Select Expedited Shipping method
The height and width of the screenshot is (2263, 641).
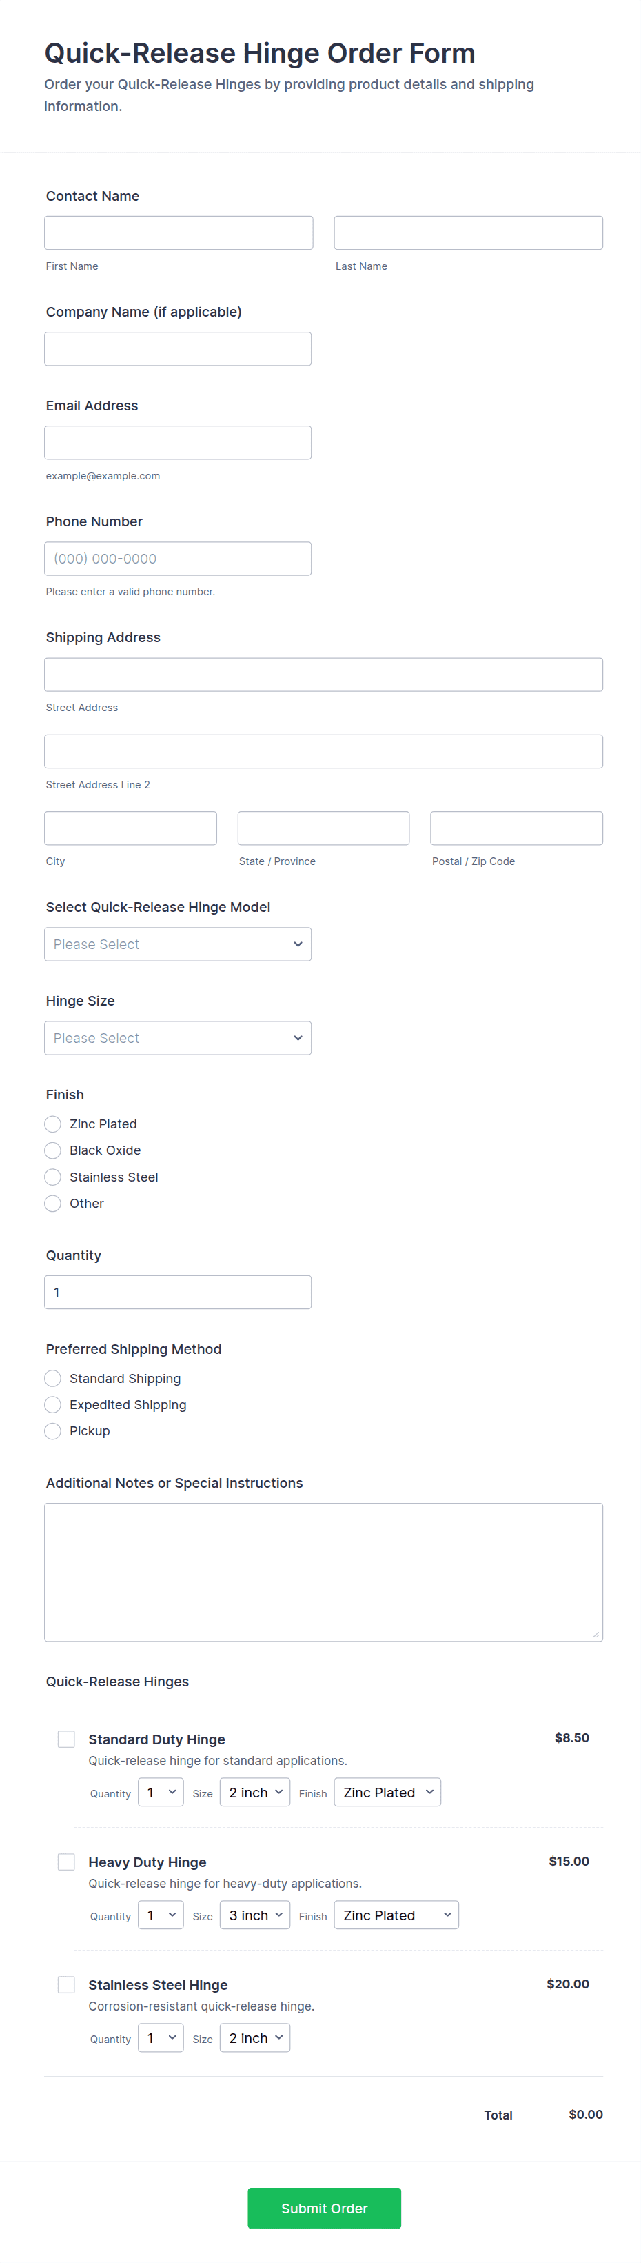pos(52,1405)
